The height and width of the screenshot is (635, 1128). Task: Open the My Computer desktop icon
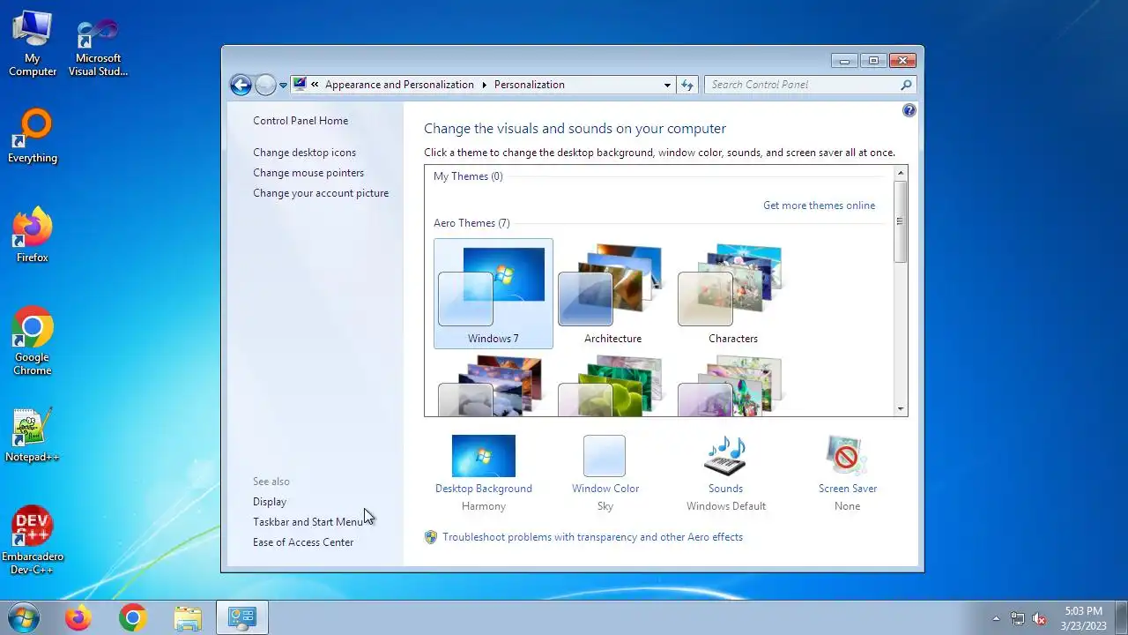tap(33, 44)
